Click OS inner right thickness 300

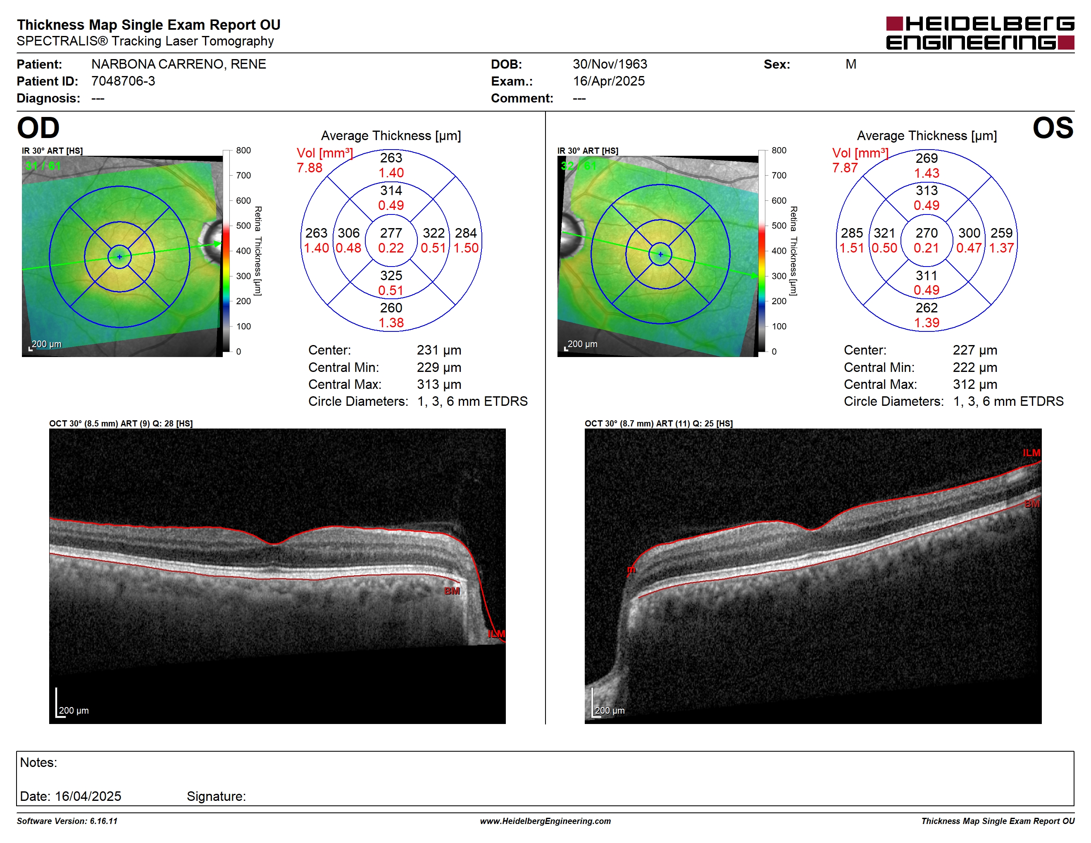pyautogui.click(x=969, y=233)
